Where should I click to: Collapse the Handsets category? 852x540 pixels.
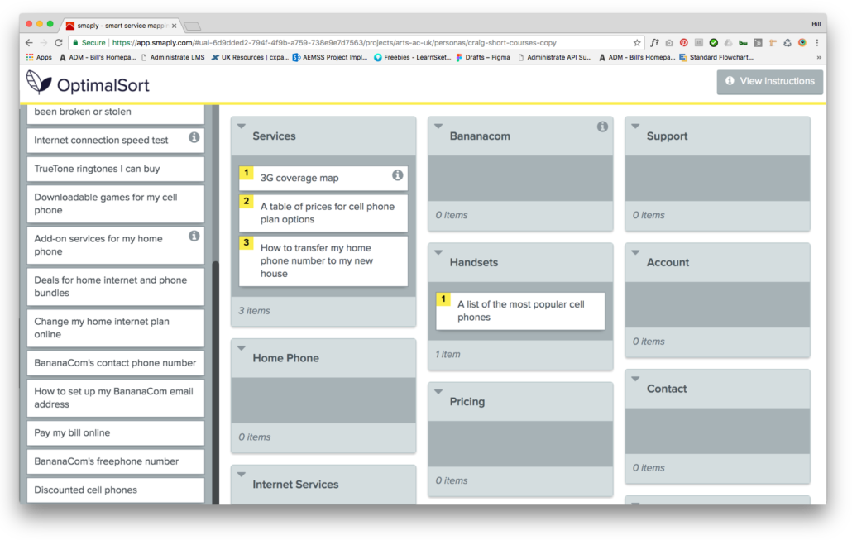pyautogui.click(x=438, y=252)
